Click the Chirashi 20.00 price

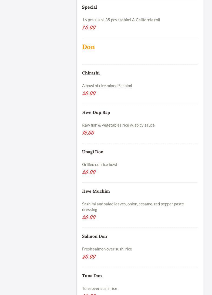point(89,93)
